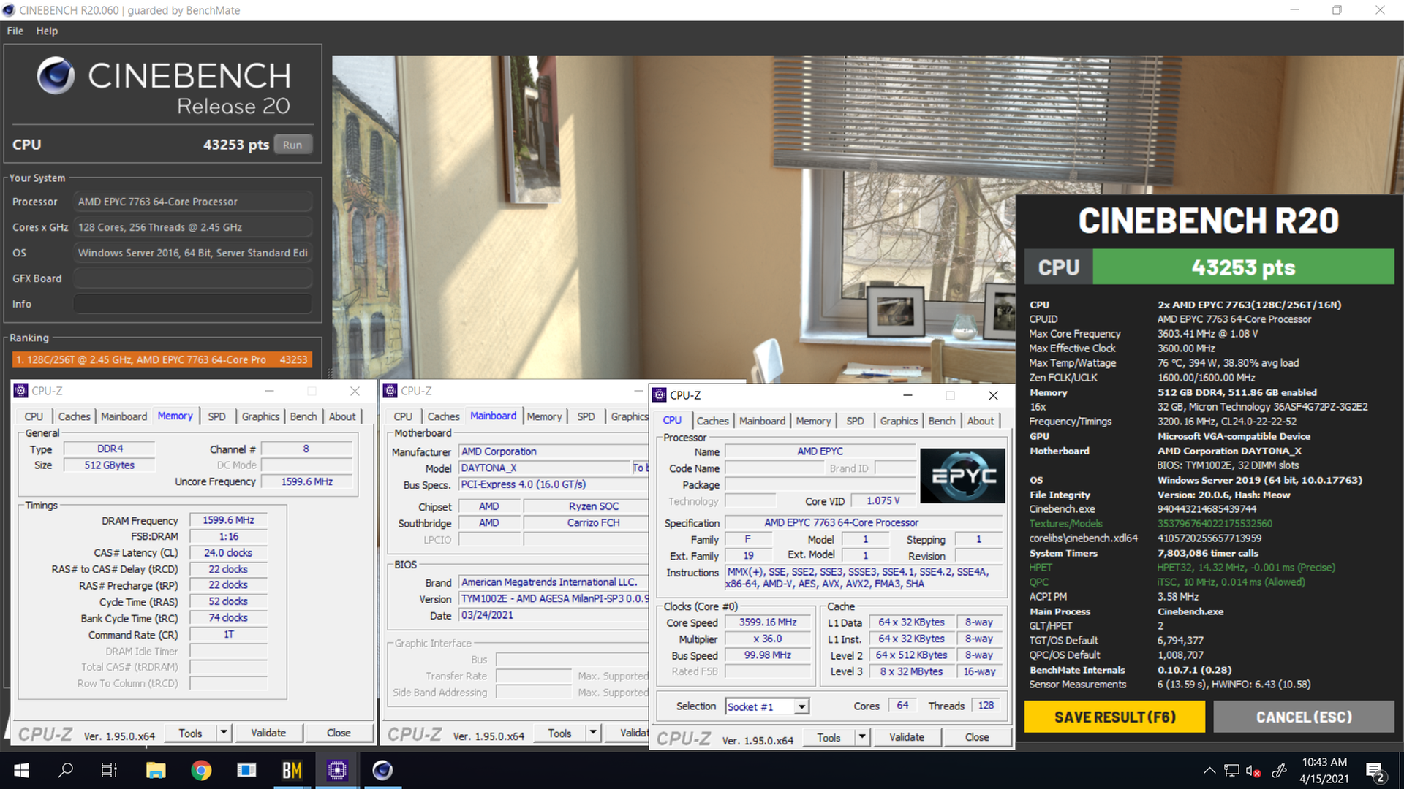Image resolution: width=1404 pixels, height=789 pixels.
Task: Click Tools button in Mainboard CPU-Z window
Action: pyautogui.click(x=559, y=733)
